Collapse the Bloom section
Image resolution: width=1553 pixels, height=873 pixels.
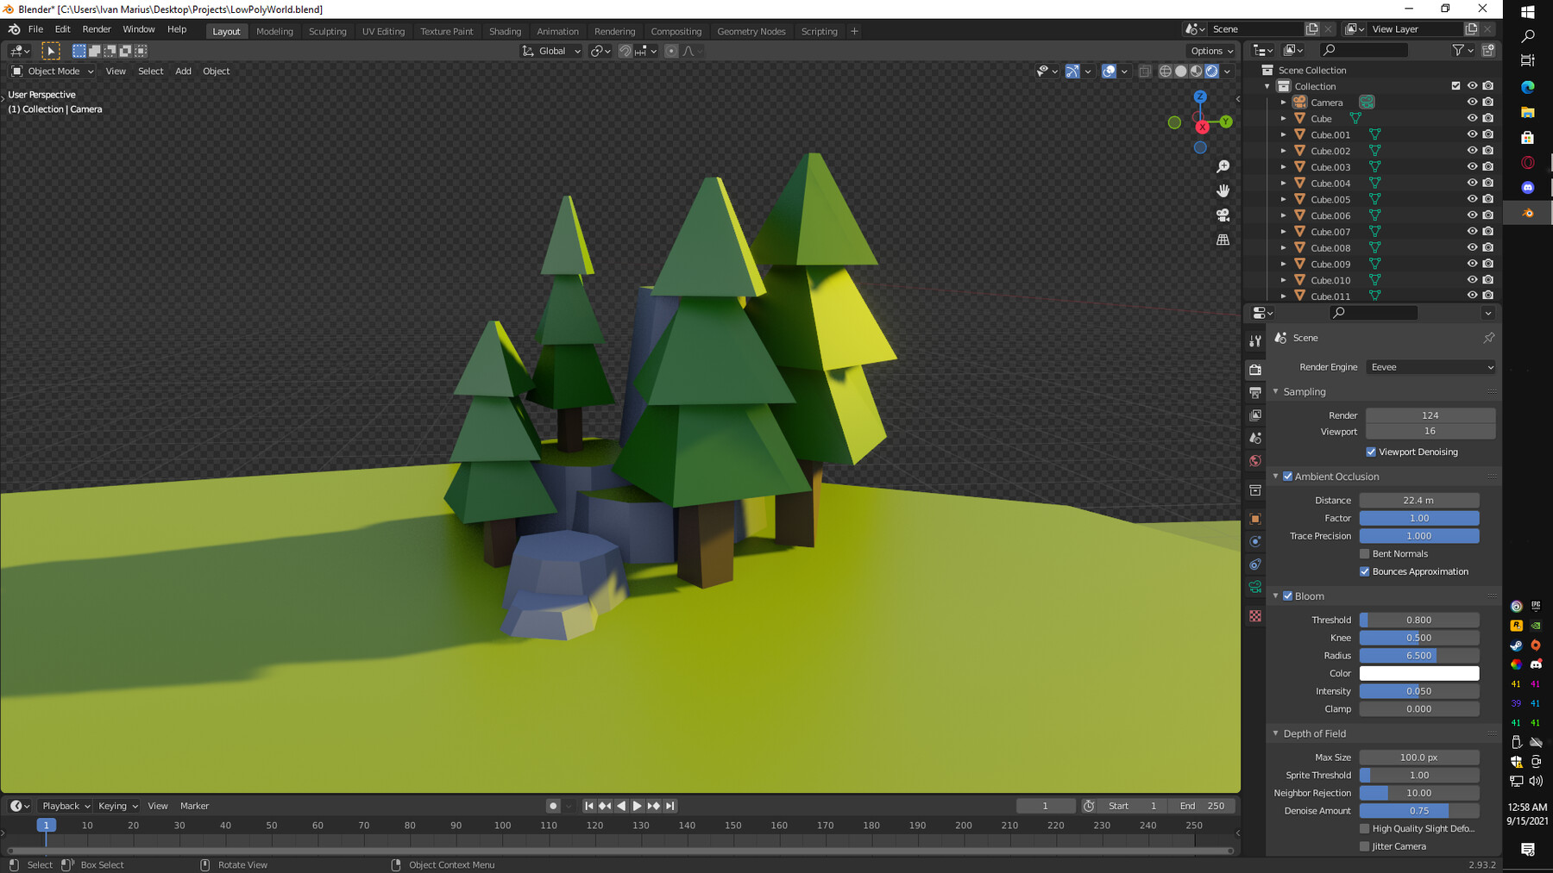coord(1277,596)
